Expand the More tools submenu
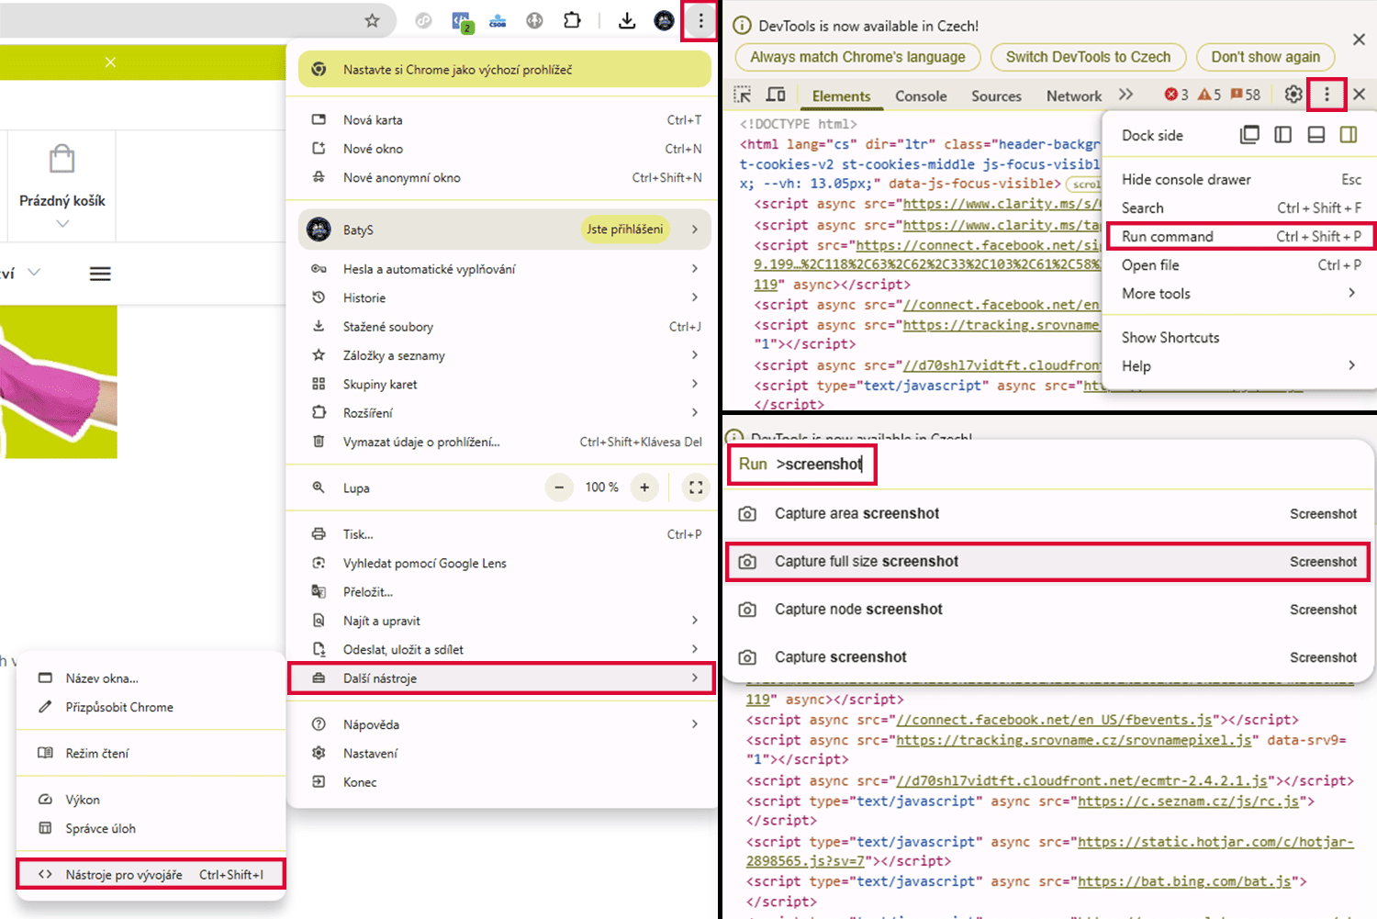This screenshot has width=1377, height=919. click(x=1241, y=293)
